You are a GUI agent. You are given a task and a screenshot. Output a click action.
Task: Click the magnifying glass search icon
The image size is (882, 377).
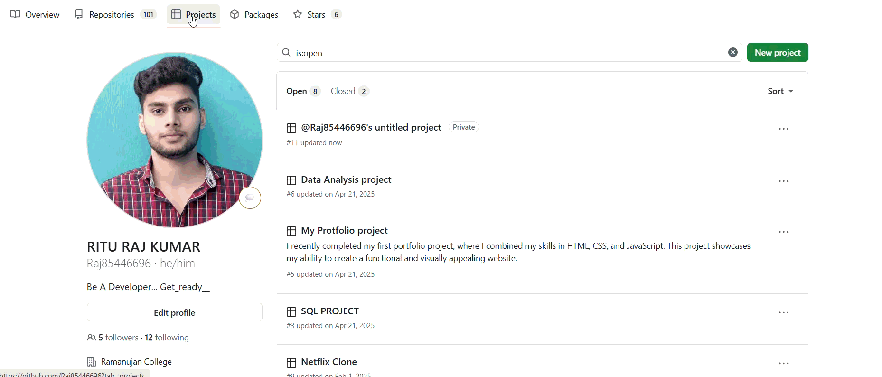[286, 52]
